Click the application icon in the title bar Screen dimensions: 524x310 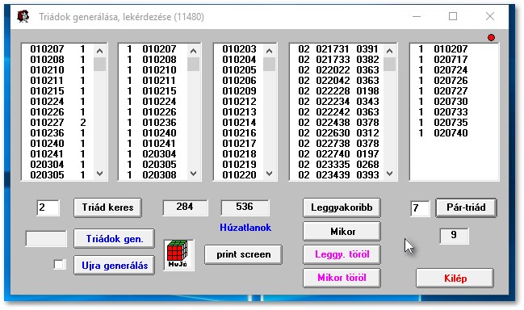[x=23, y=16]
